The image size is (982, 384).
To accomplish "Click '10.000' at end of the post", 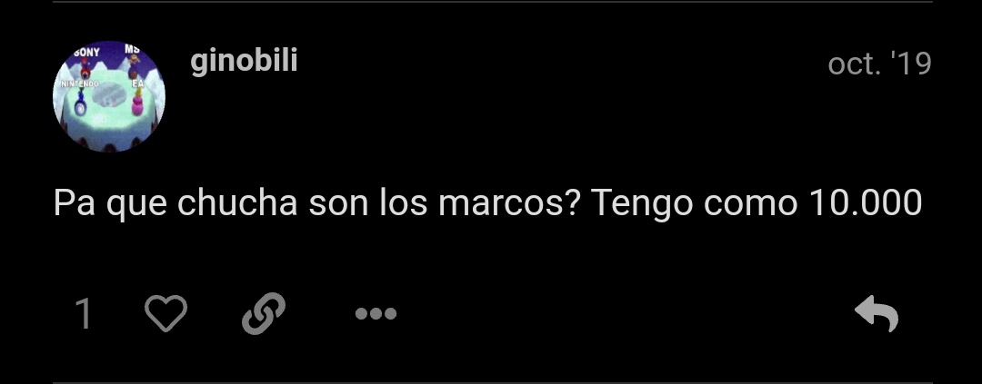I will [866, 202].
